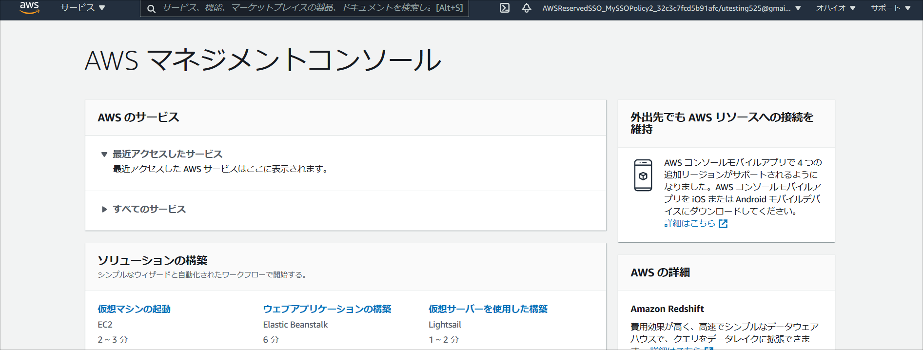
Task: Open 仮想マシンの起動 link
Action: click(134, 309)
